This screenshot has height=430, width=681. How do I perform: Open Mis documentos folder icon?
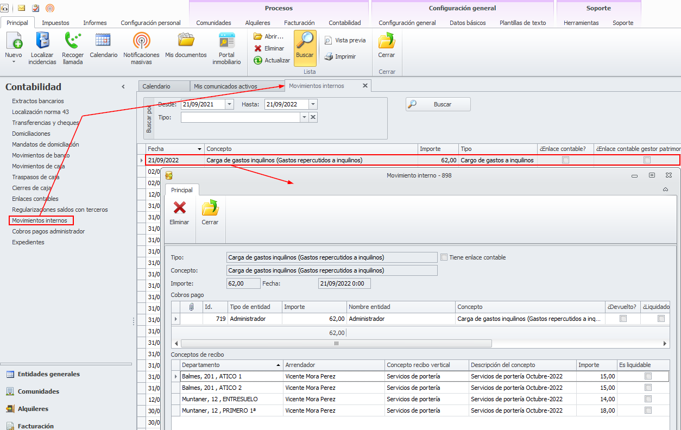(x=186, y=41)
